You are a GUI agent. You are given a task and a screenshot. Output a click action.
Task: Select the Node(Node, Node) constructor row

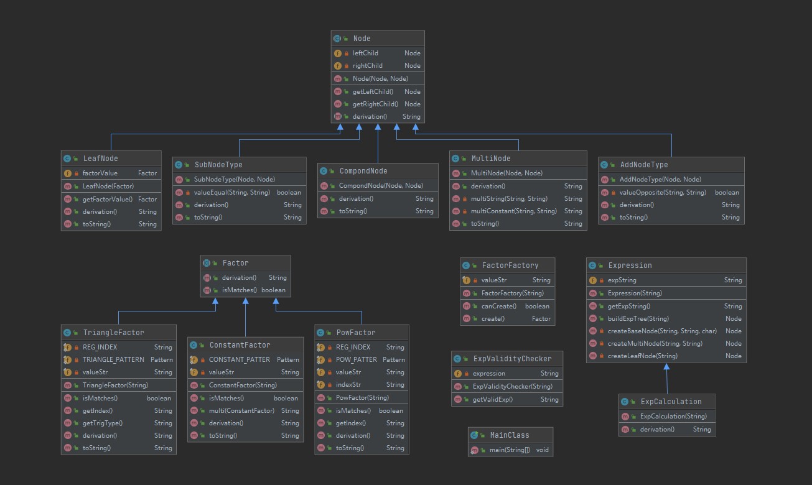coord(378,78)
